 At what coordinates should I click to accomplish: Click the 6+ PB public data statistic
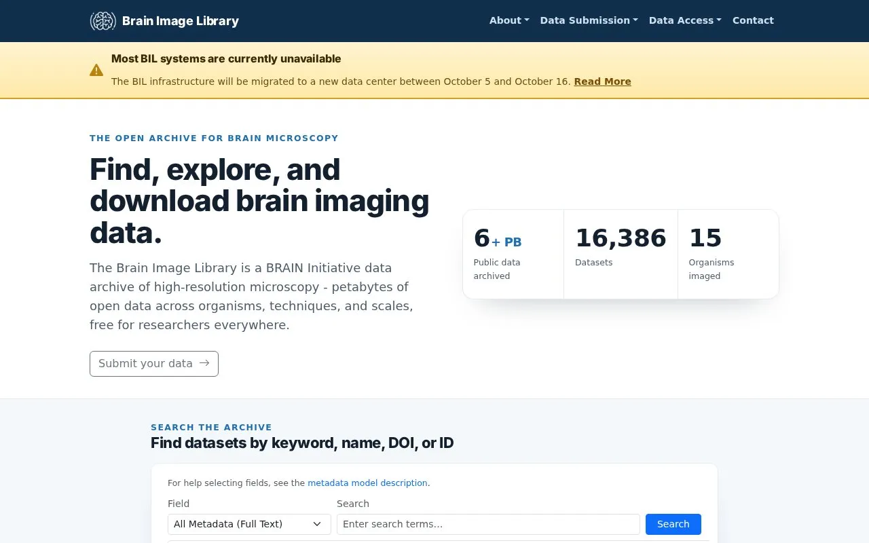[513, 254]
